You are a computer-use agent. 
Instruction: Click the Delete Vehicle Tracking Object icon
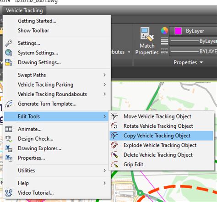114,155
